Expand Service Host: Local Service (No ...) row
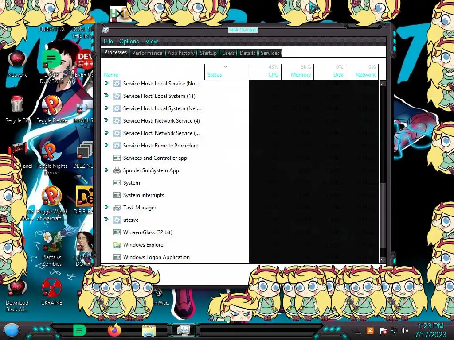This screenshot has width=454, height=340. point(106,83)
